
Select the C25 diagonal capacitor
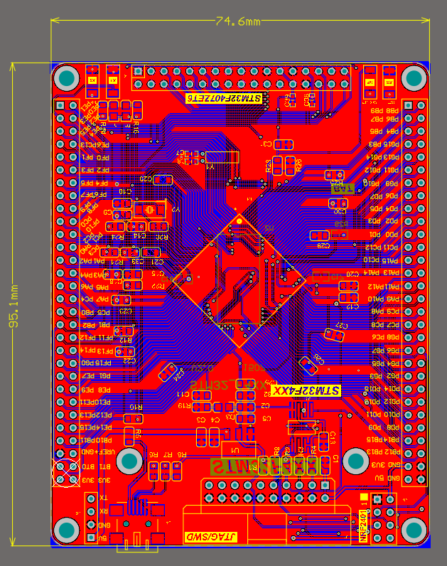(x=308, y=365)
